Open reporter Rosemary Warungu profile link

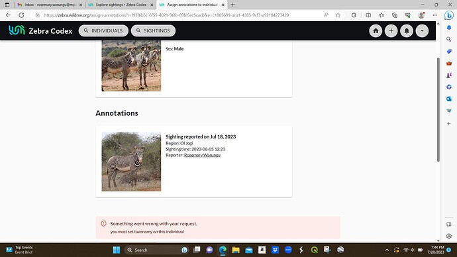[202, 155]
